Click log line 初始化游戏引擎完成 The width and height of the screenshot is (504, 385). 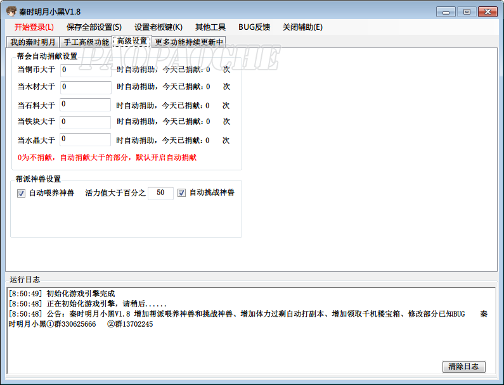click(61, 293)
